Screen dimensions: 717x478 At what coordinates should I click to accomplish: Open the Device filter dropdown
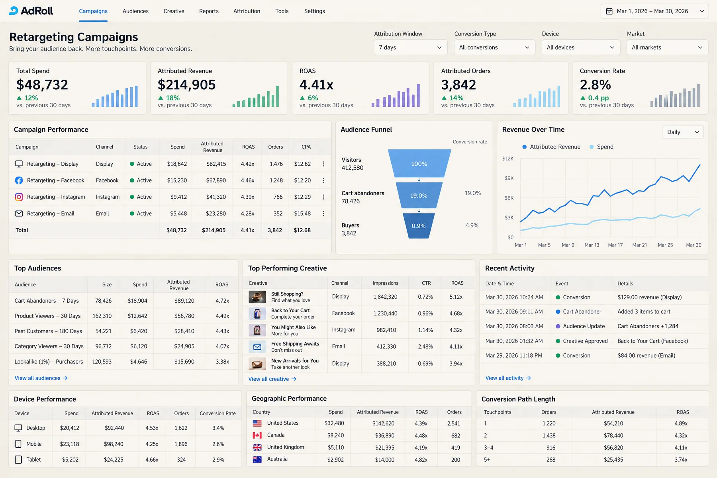click(581, 47)
